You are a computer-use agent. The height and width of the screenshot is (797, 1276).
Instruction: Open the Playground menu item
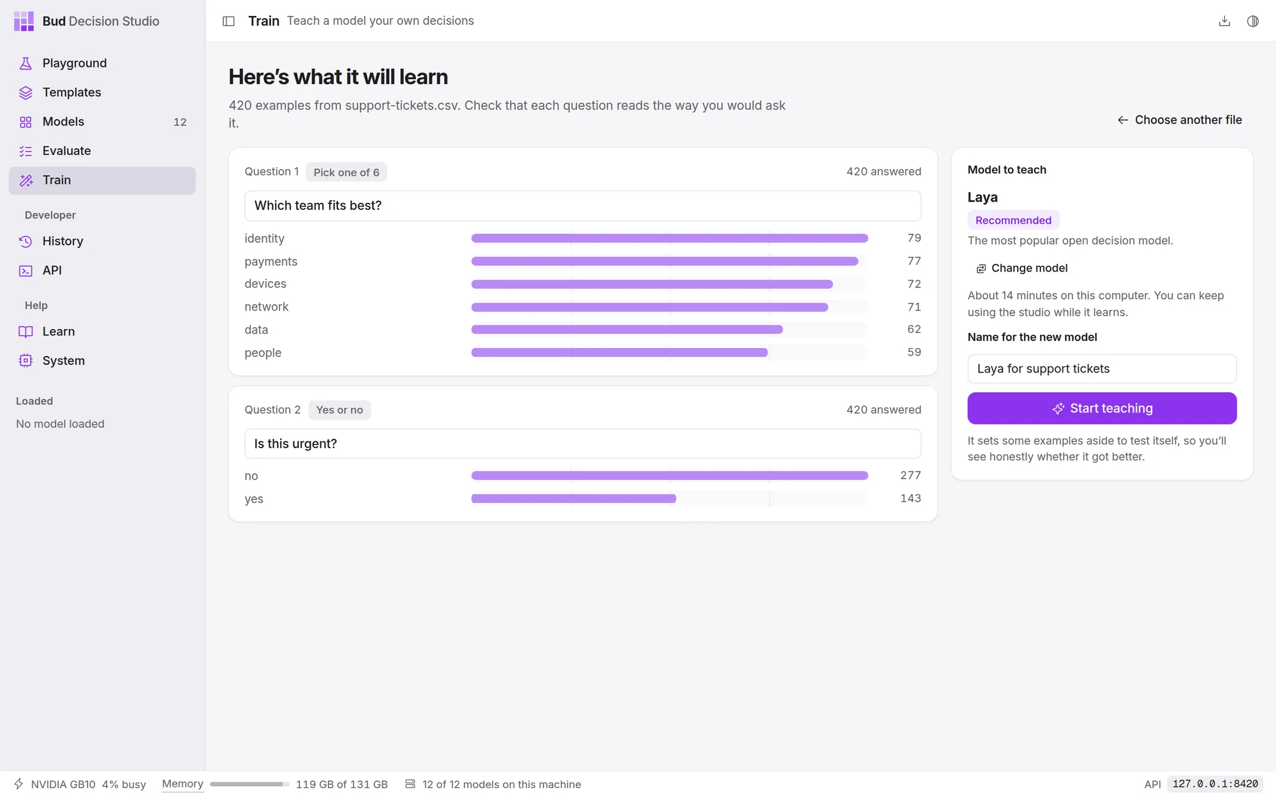click(102, 63)
